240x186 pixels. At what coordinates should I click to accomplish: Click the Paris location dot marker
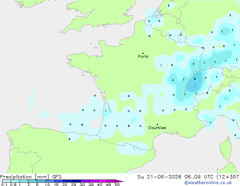[x=143, y=53]
